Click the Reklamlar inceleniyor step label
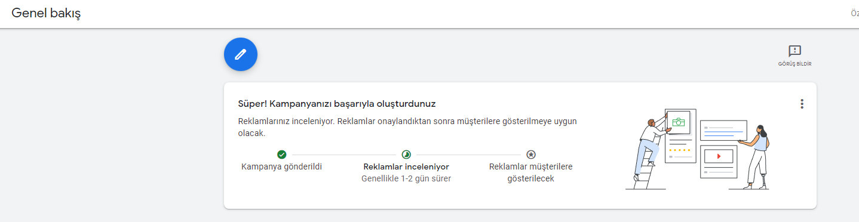This screenshot has width=859, height=222. coord(406,166)
